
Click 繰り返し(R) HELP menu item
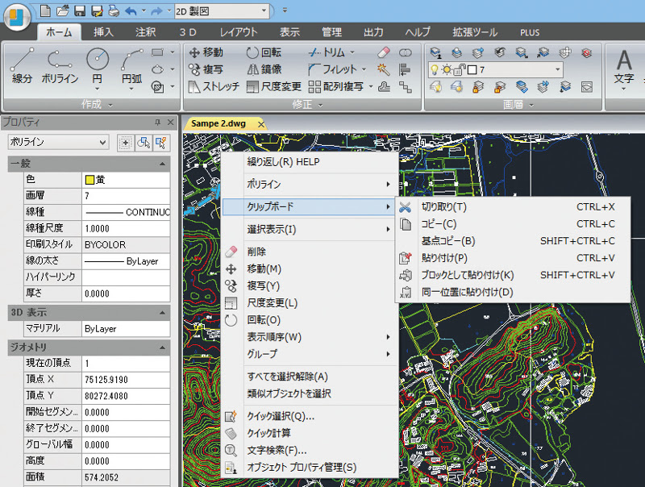click(310, 162)
